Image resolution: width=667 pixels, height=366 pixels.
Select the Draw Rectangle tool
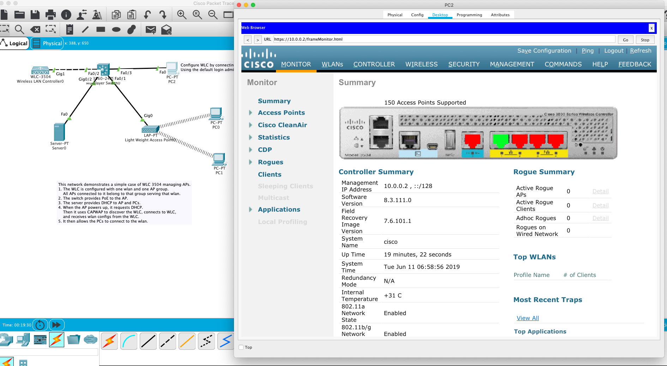[x=101, y=30]
